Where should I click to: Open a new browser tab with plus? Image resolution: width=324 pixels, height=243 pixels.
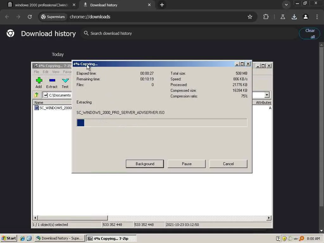pyautogui.click(x=162, y=5)
